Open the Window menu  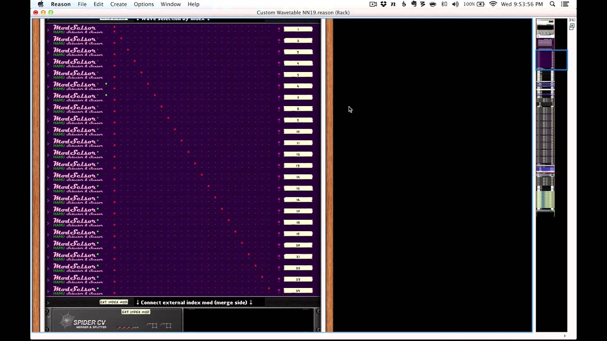(x=171, y=4)
